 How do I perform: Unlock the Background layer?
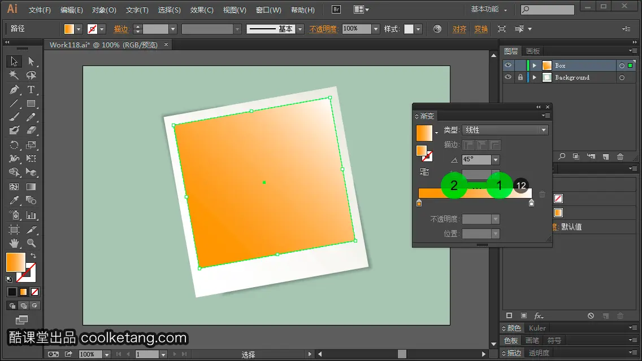tap(520, 77)
